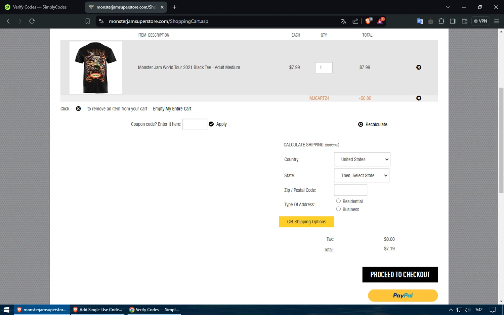
Task: Open the Windows notification center
Action: (x=493, y=310)
